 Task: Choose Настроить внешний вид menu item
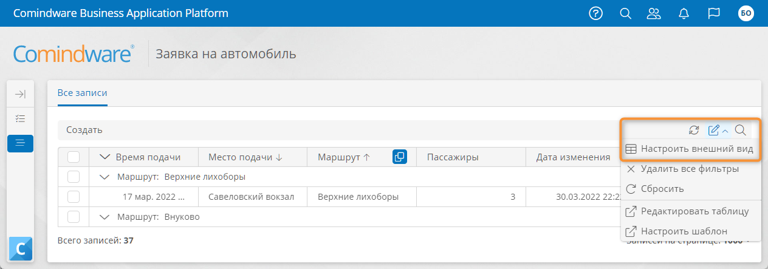[x=691, y=149]
